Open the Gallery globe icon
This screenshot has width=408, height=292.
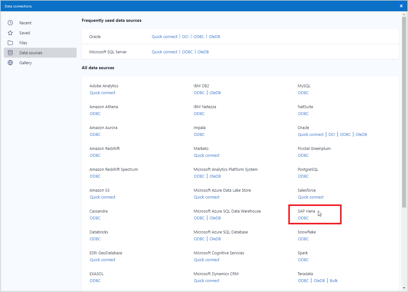tap(10, 63)
